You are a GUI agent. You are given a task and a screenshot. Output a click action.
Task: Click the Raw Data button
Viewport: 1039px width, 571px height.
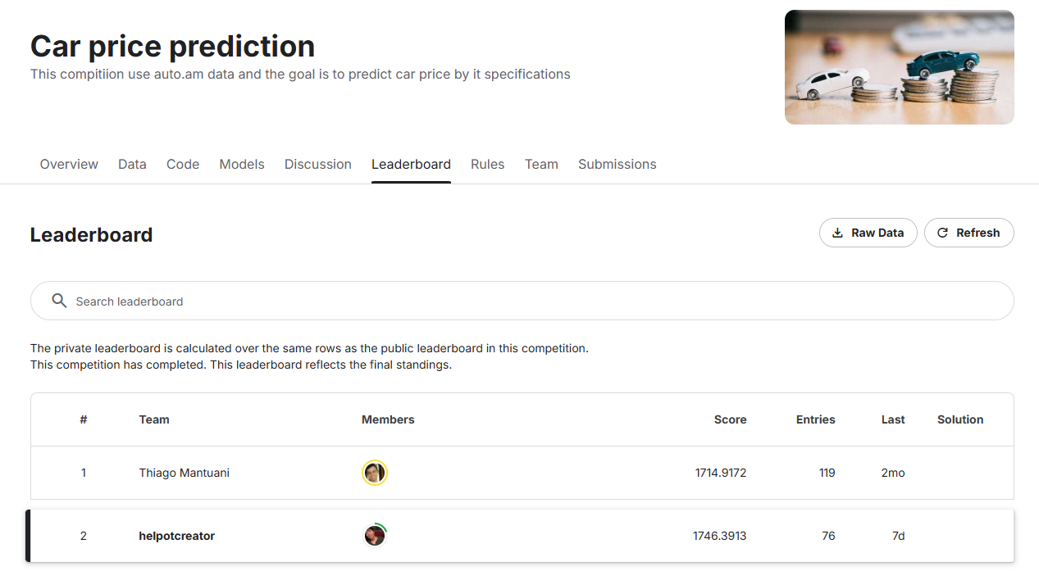pyautogui.click(x=868, y=233)
